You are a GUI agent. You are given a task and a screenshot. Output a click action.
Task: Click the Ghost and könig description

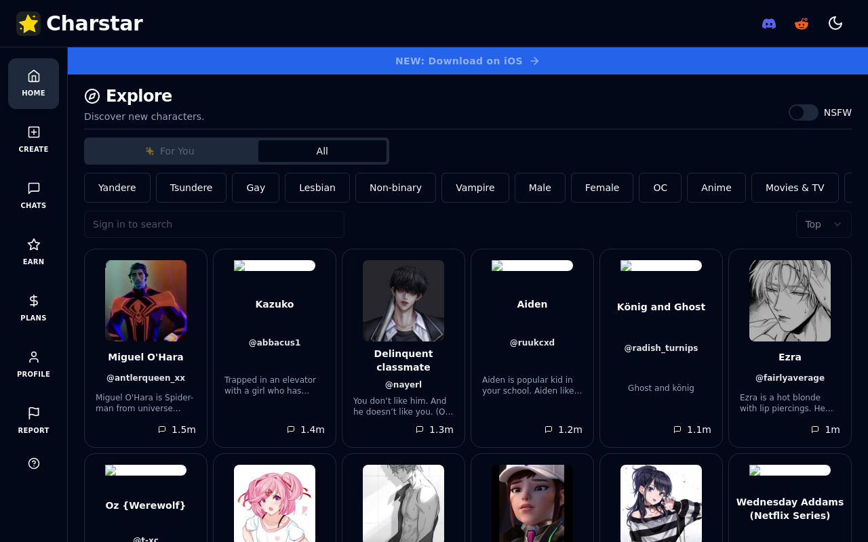point(661,388)
